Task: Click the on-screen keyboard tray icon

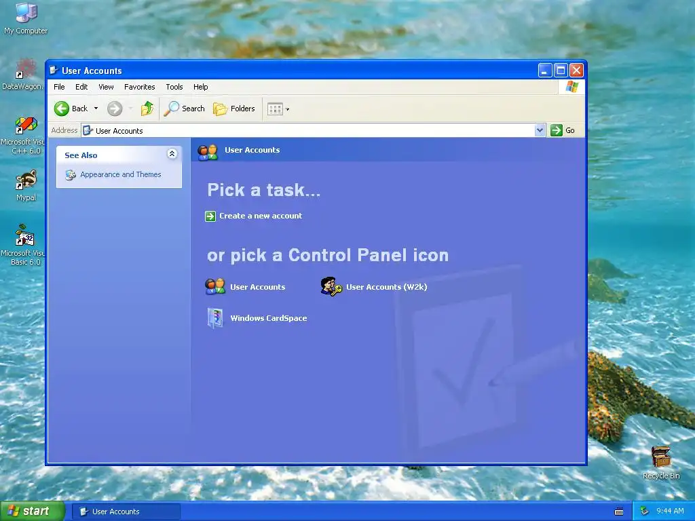Action: point(619,512)
